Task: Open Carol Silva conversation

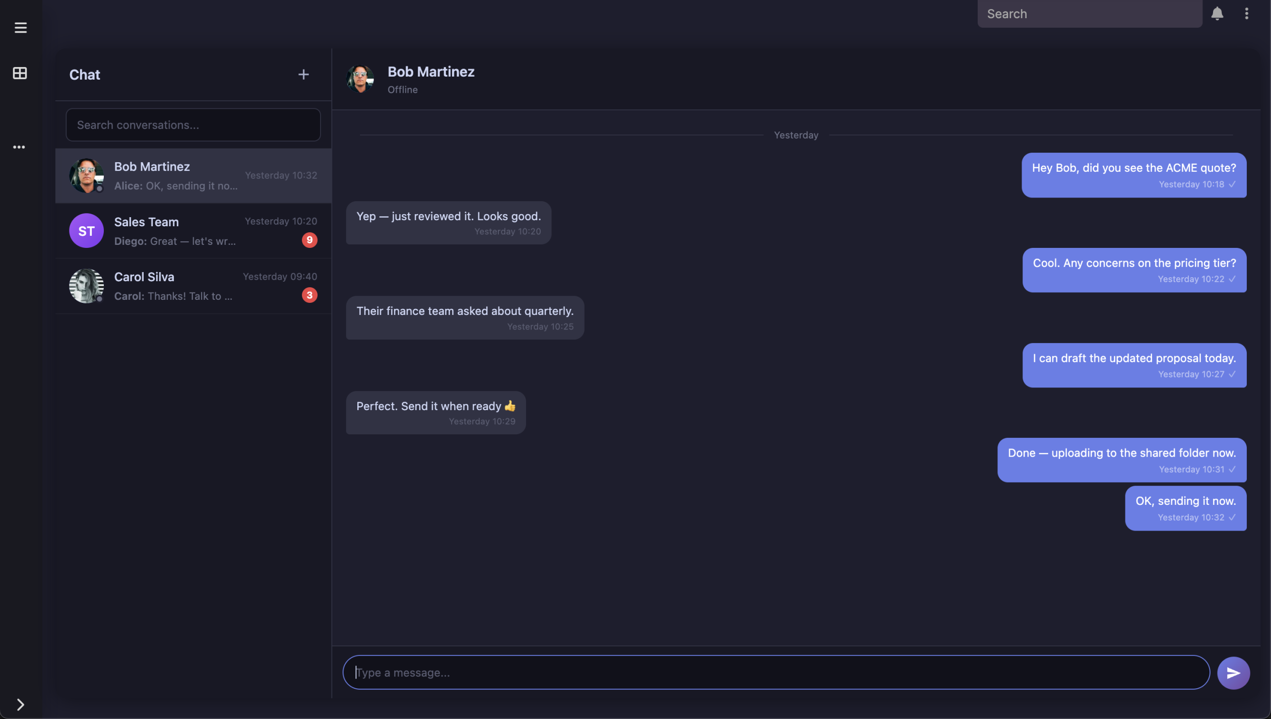Action: click(x=193, y=286)
